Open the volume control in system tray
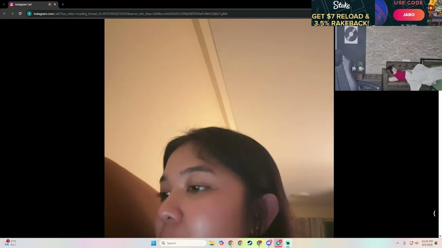This screenshot has width=442, height=248. click(x=416, y=243)
